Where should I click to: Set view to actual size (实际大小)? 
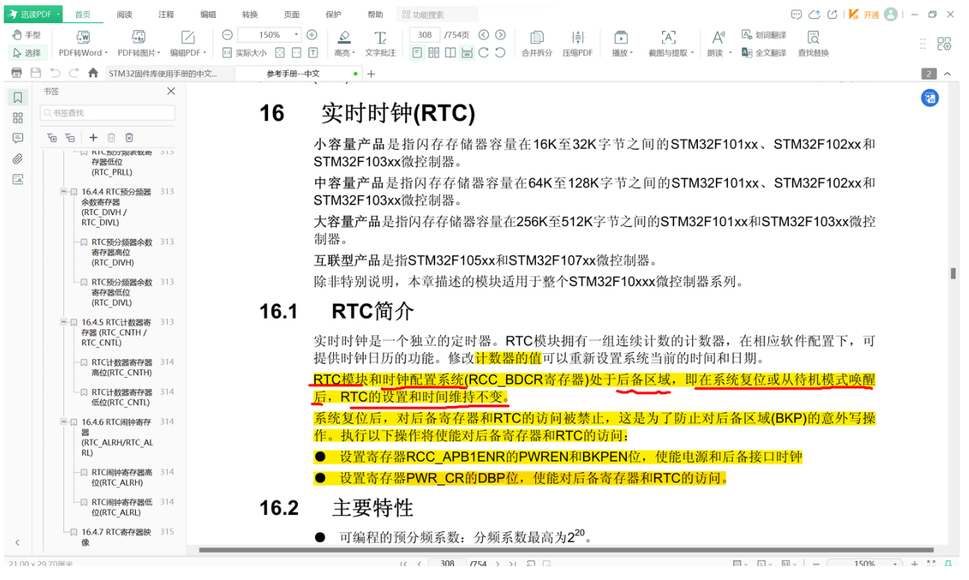[244, 52]
